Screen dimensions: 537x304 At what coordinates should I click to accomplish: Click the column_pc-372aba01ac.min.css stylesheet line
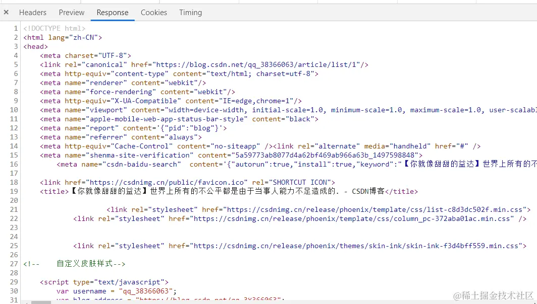click(x=300, y=218)
